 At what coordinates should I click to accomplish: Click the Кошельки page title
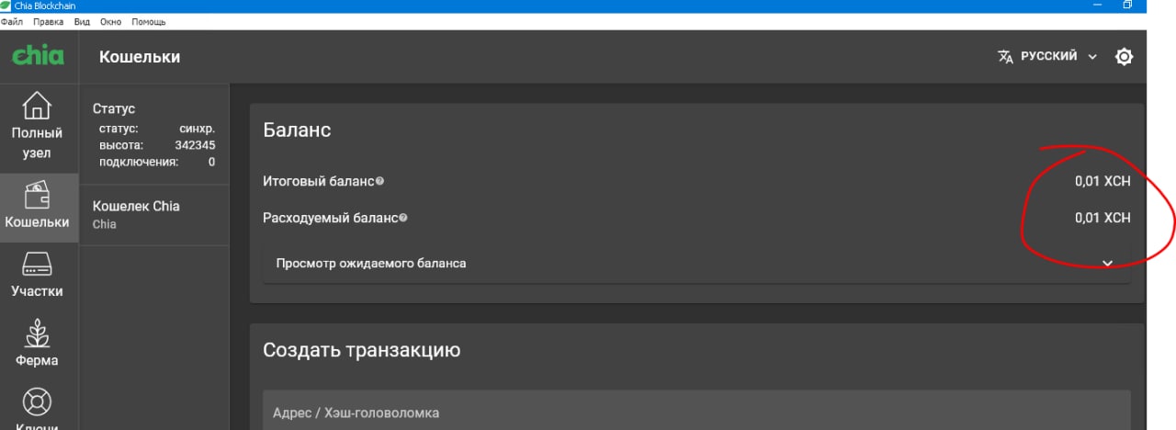[140, 57]
